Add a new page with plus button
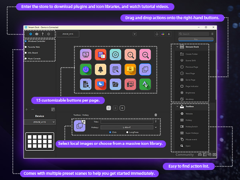 (x=122, y=108)
